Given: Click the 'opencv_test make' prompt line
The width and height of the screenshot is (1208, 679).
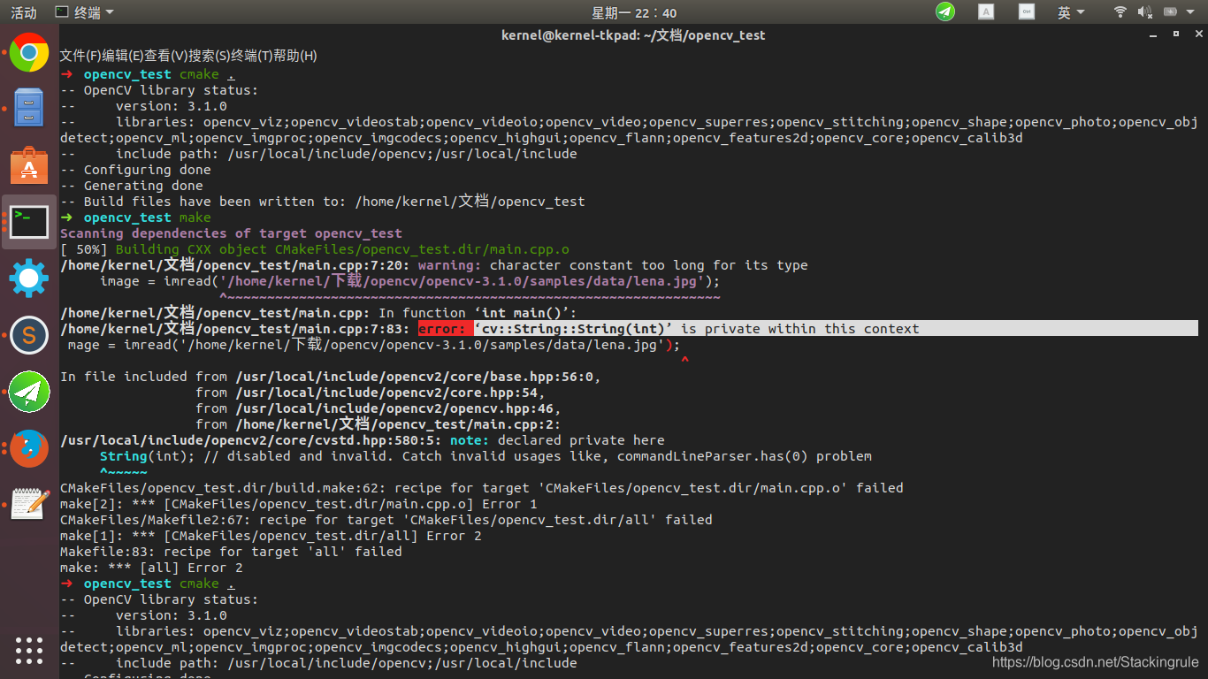Looking at the screenshot, I should (136, 217).
